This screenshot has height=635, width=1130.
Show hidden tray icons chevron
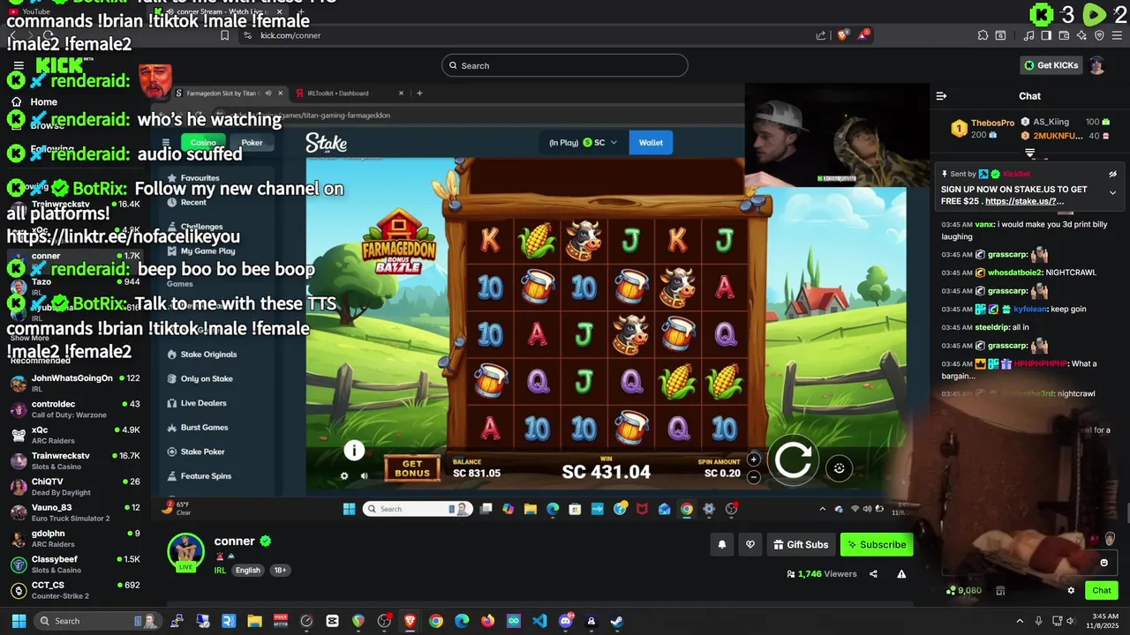pyautogui.click(x=1020, y=621)
